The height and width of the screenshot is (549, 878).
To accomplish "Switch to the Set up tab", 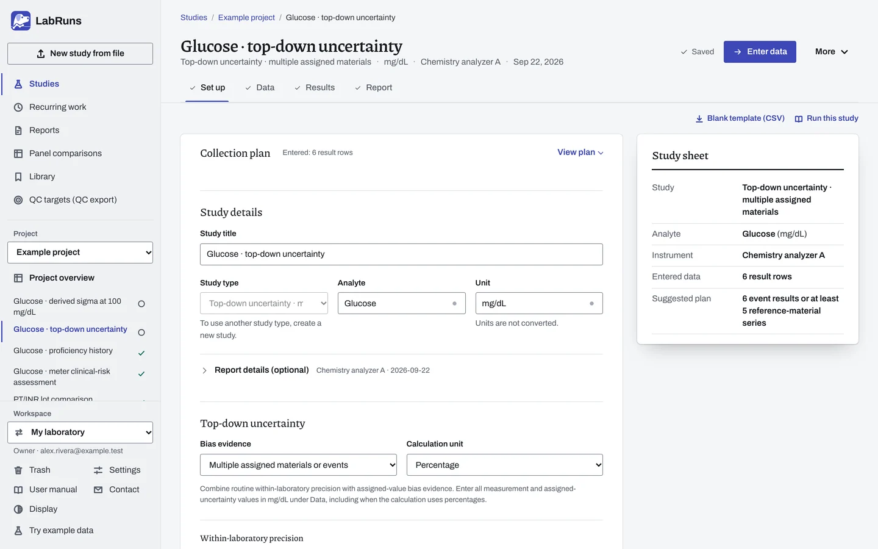I will coord(207,88).
